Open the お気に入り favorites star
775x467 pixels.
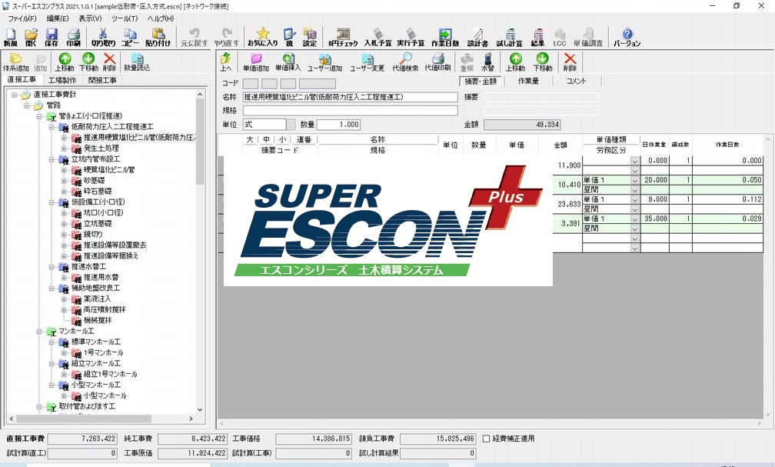point(262,38)
